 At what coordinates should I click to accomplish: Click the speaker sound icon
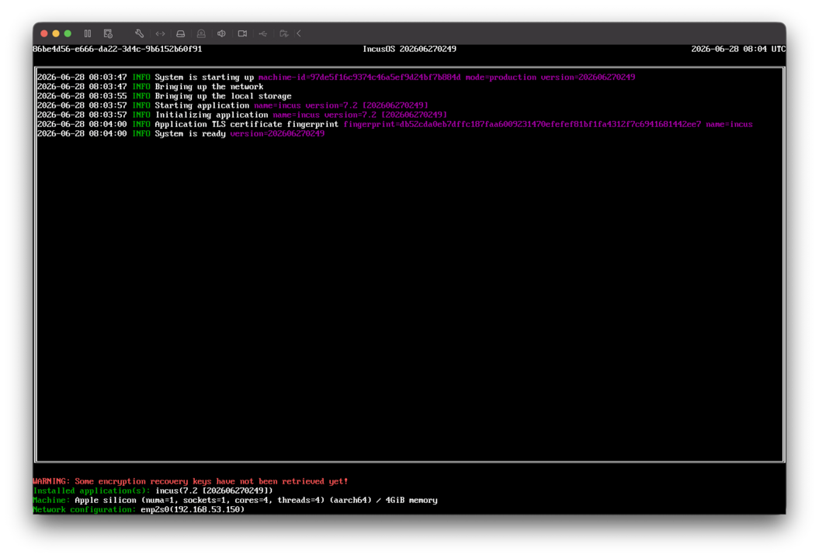(221, 33)
